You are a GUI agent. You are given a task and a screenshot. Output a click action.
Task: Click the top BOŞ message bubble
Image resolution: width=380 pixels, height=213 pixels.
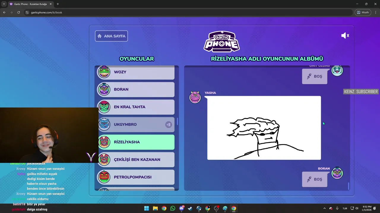315,76
